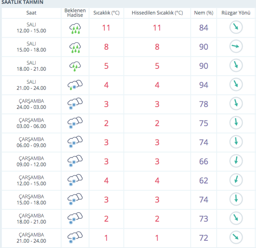Click the Beklenen Hadise column header
This screenshot has width=256, height=248.
click(x=75, y=13)
